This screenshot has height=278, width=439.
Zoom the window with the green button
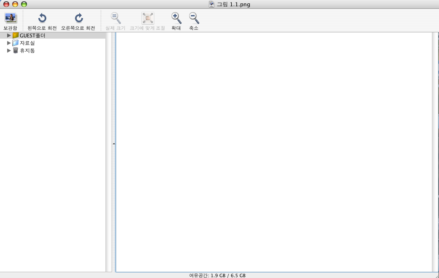[24, 4]
